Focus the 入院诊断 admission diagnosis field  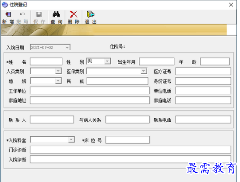pos(131,159)
